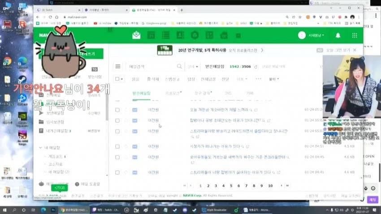
Task: Open the user account dropdown in header
Action: pyautogui.click(x=316, y=35)
